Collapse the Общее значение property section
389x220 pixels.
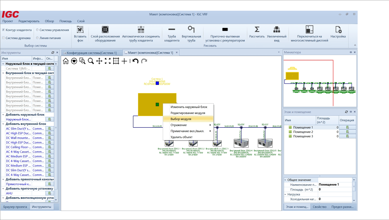pyautogui.click(x=285, y=180)
